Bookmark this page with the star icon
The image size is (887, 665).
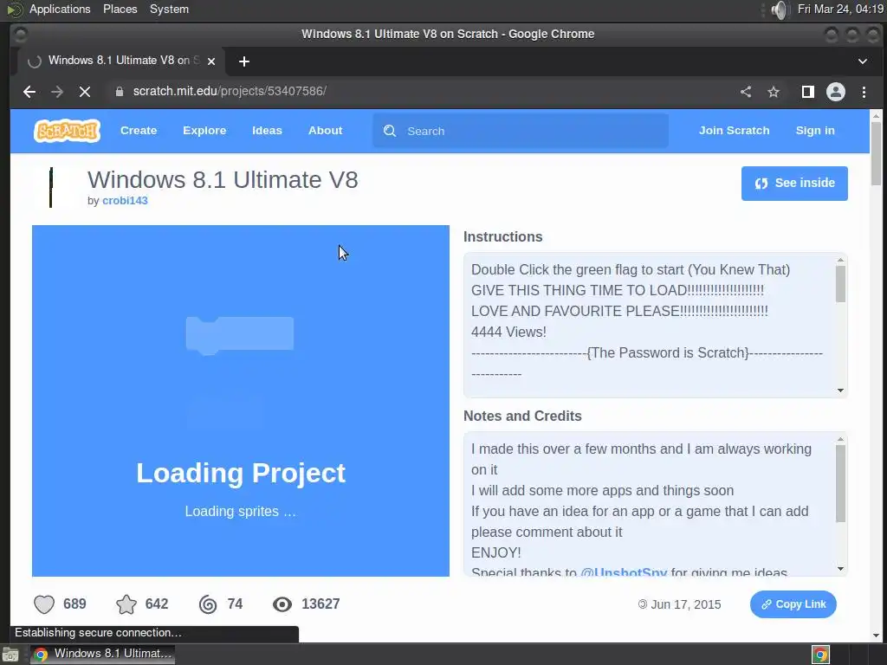coord(774,92)
